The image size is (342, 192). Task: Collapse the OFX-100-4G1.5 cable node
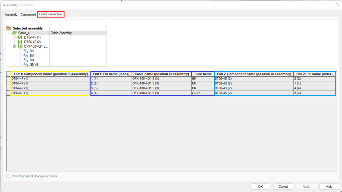(15, 47)
